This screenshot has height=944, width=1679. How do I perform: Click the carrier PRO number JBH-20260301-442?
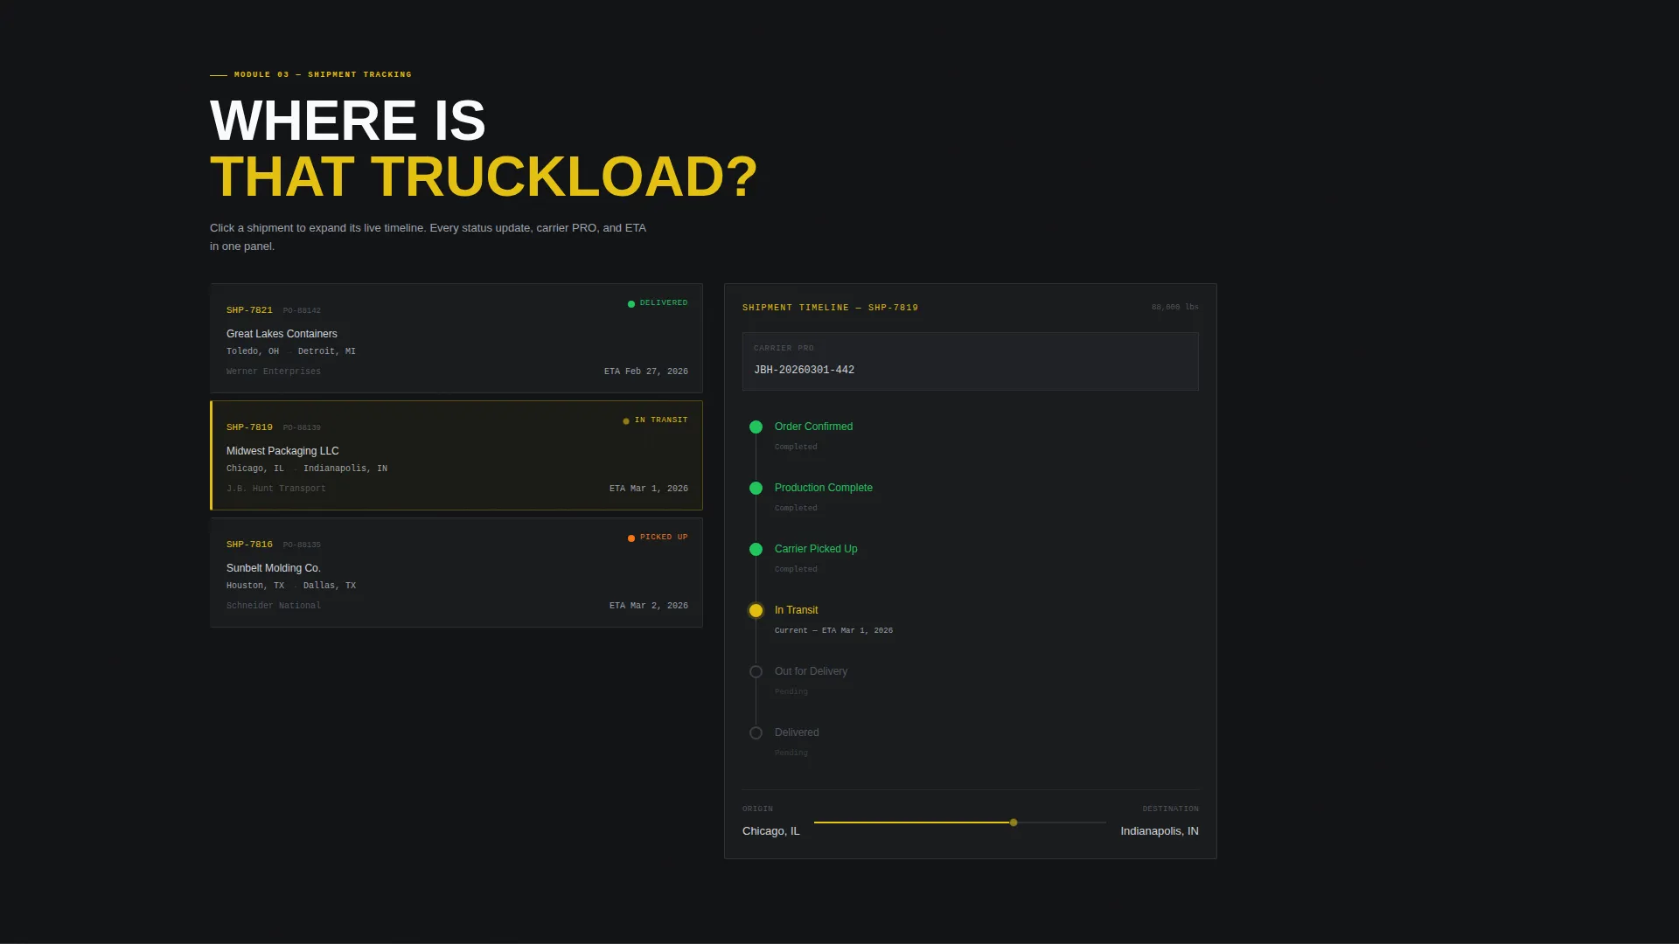[804, 370]
